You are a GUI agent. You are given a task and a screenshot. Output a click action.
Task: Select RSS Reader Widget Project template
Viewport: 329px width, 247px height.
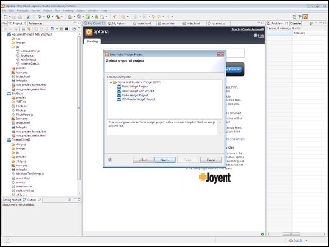[138, 99]
